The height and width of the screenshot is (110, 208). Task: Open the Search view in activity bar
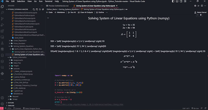2,12
